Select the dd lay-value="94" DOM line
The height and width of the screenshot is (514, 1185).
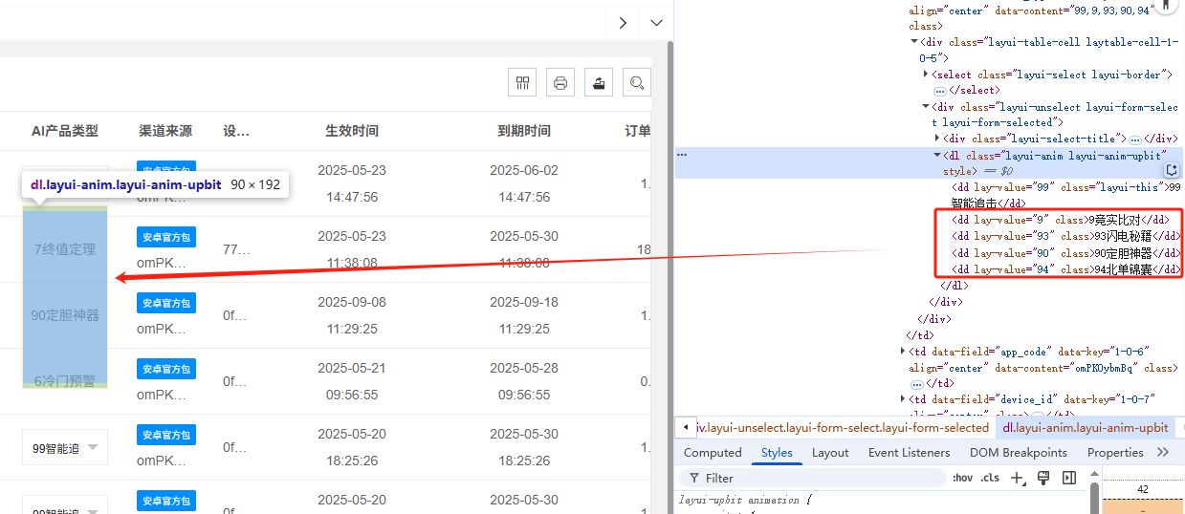point(1065,269)
